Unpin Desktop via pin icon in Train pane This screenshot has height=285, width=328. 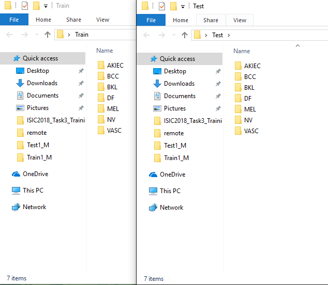[x=81, y=71]
